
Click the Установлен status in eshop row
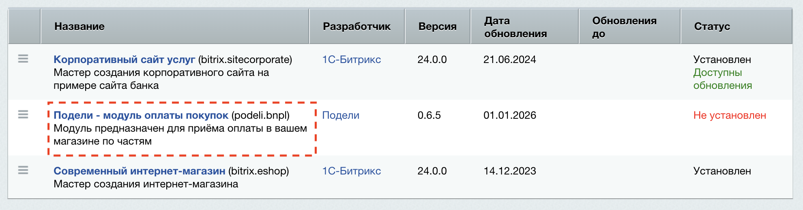pos(722,171)
